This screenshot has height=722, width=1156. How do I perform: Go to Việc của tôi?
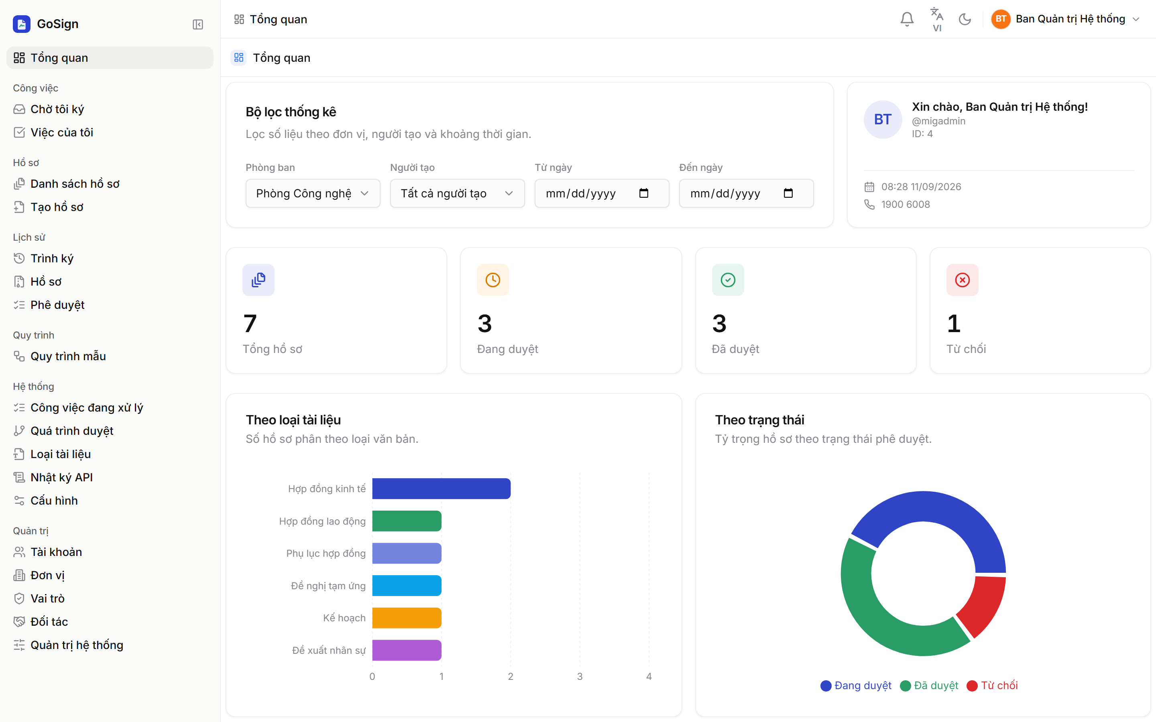(x=110, y=132)
